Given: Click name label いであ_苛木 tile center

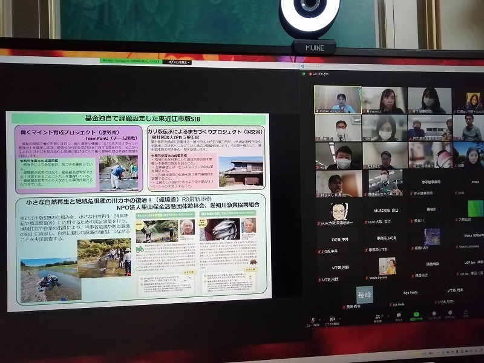Looking at the screenshot, I should click(456, 290).
